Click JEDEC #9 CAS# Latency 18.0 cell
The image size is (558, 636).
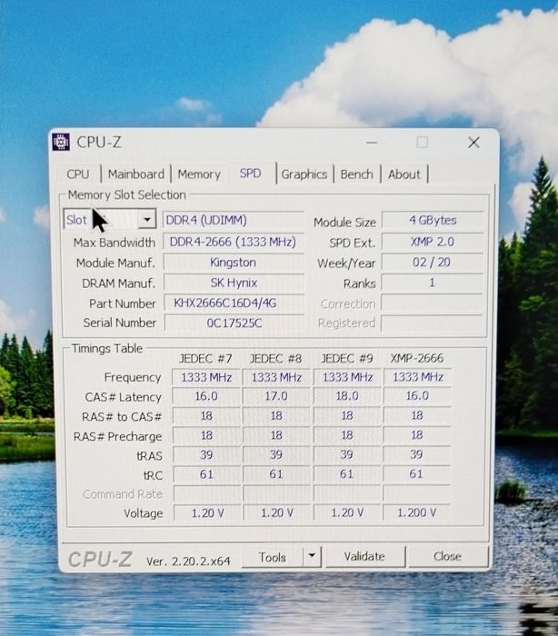347,396
